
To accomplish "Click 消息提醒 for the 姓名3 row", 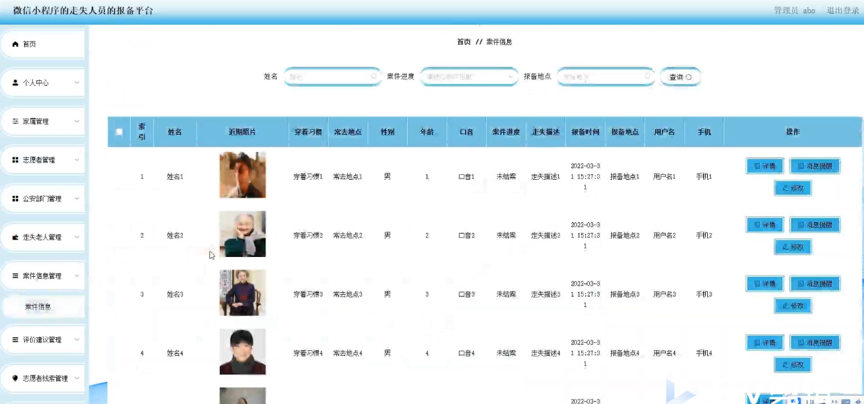I will click(815, 284).
